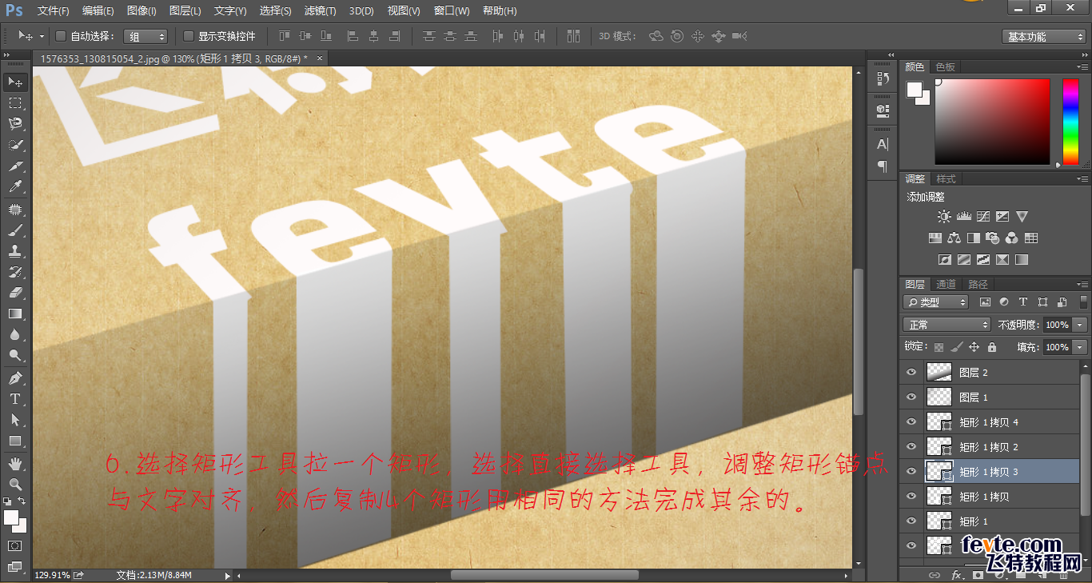Image resolution: width=1092 pixels, height=583 pixels.
Task: Select the Rectangle shape tool
Action: (x=15, y=440)
